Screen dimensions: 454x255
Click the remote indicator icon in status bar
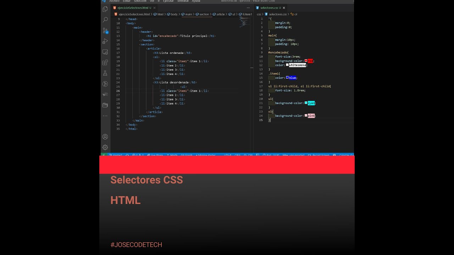tap(104, 155)
